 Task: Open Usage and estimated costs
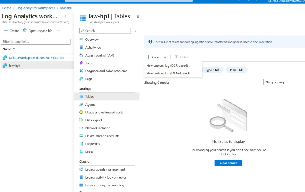point(104,112)
